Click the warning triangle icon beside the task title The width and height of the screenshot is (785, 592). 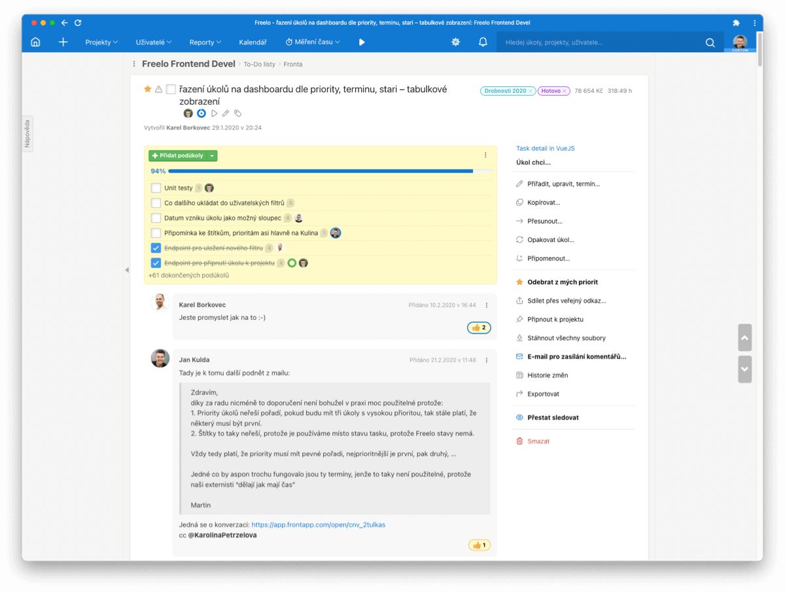pos(158,89)
